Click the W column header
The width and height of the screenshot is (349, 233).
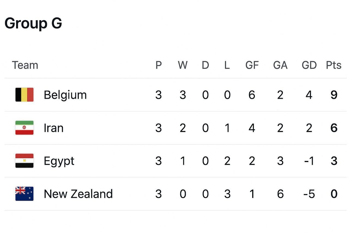[x=183, y=65]
